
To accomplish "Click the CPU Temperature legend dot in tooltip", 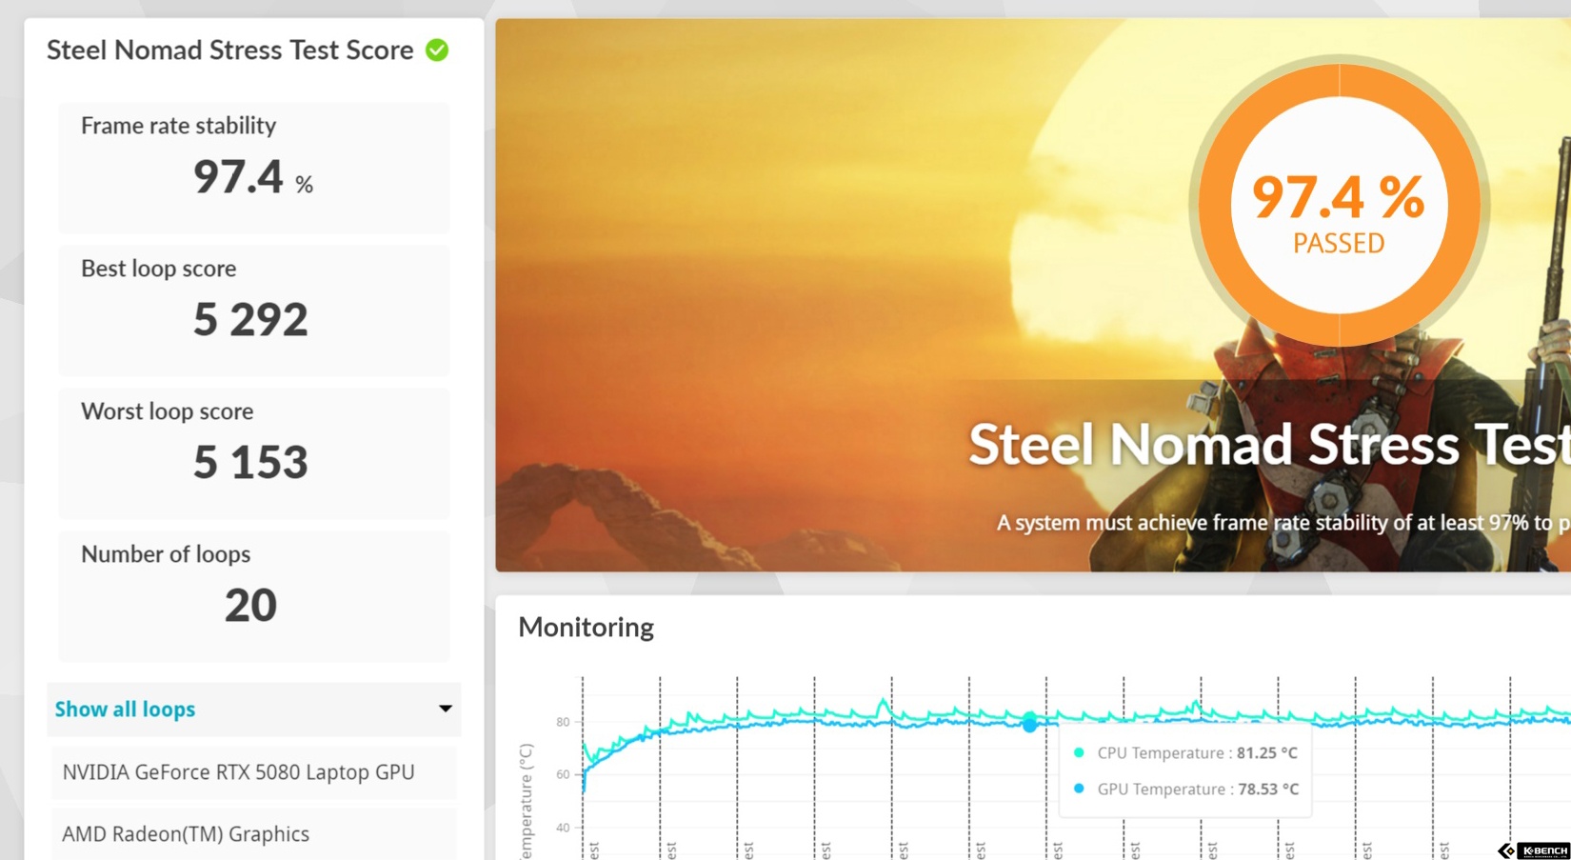I will point(1079,752).
